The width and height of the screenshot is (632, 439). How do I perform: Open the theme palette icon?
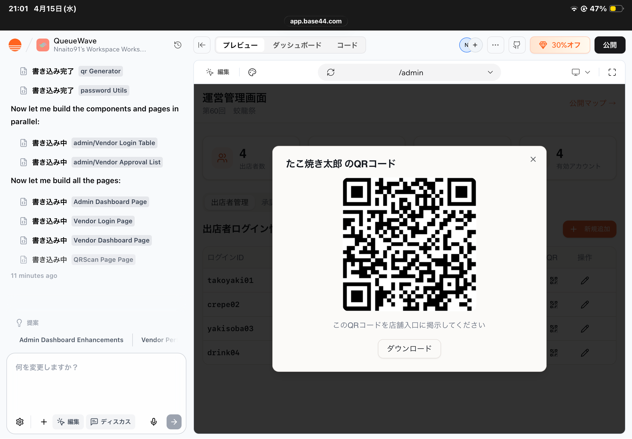click(252, 72)
